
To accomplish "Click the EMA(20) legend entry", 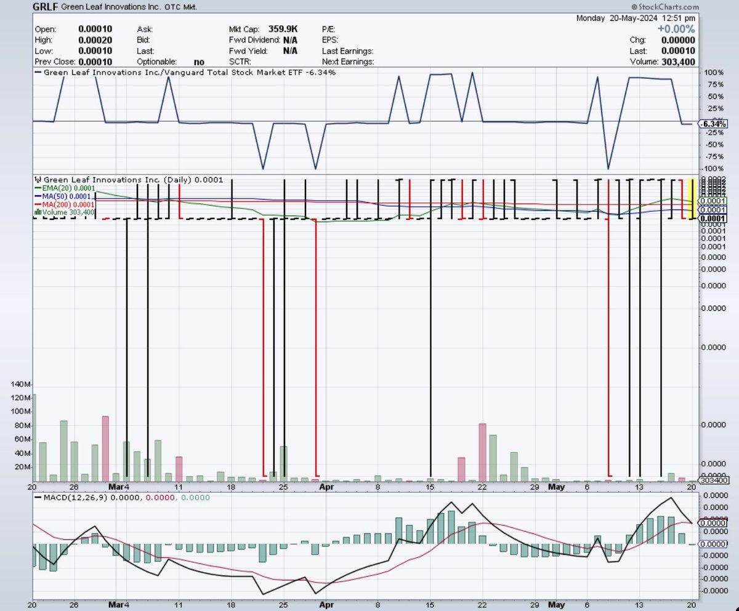I will (x=65, y=188).
